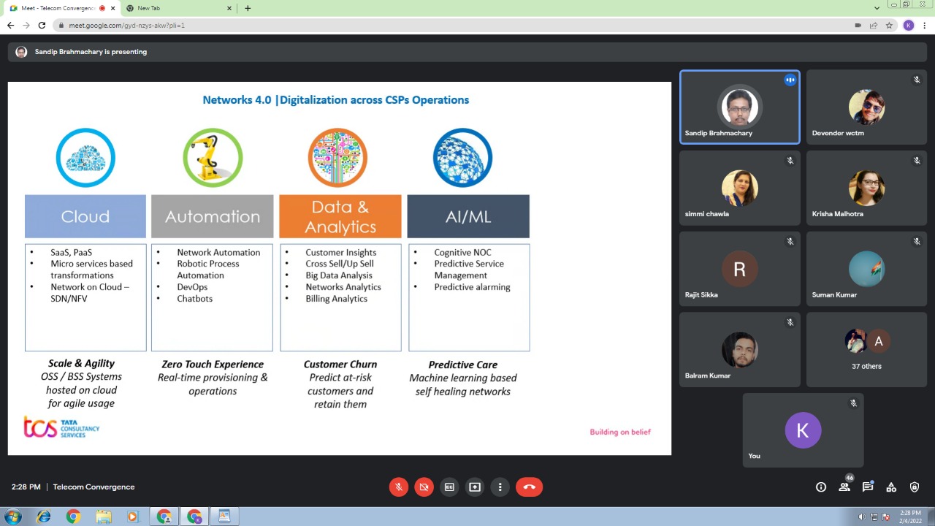Unmute your microphone
Screen dimensions: 935x526
point(399,487)
